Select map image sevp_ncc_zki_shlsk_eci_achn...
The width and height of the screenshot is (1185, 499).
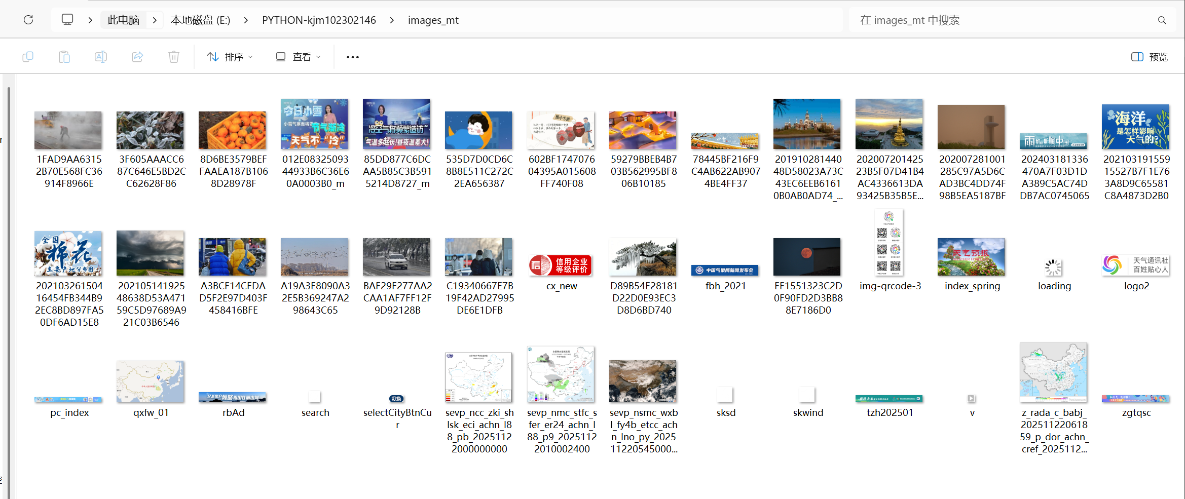(478, 377)
